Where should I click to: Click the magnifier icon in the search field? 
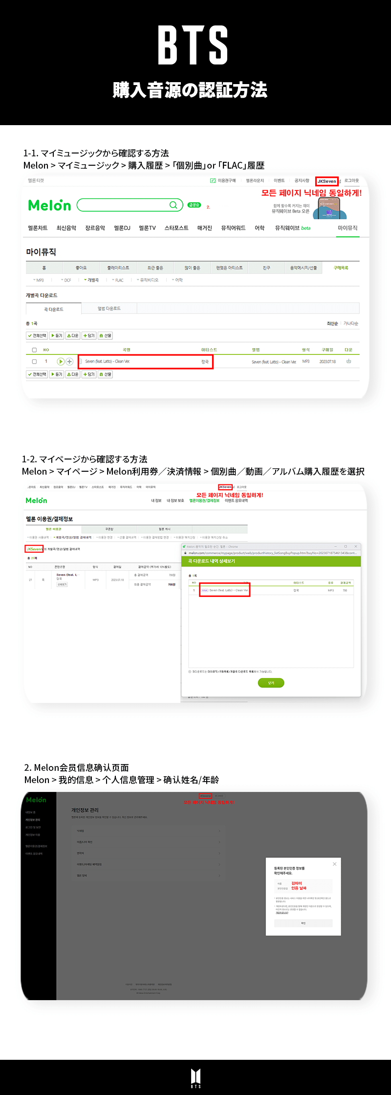pyautogui.click(x=173, y=205)
